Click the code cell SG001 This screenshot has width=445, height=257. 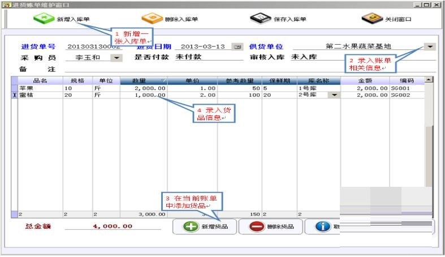pos(407,88)
